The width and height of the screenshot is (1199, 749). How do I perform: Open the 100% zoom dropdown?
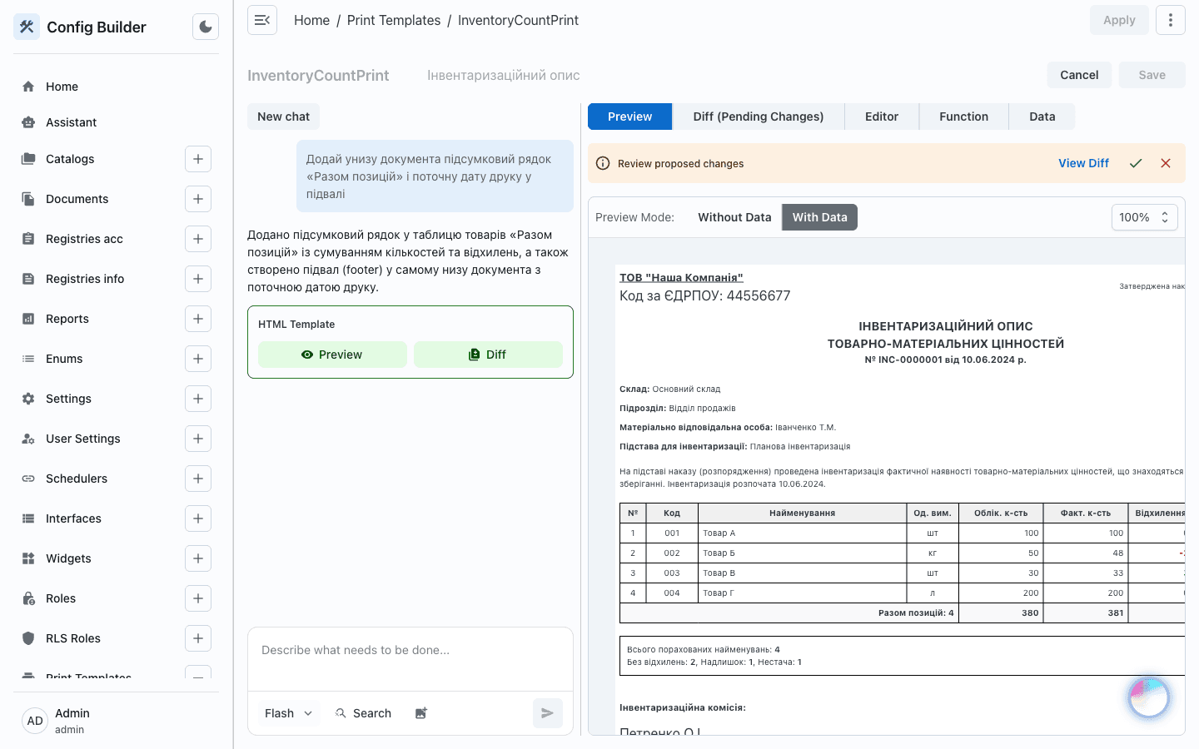tap(1145, 217)
